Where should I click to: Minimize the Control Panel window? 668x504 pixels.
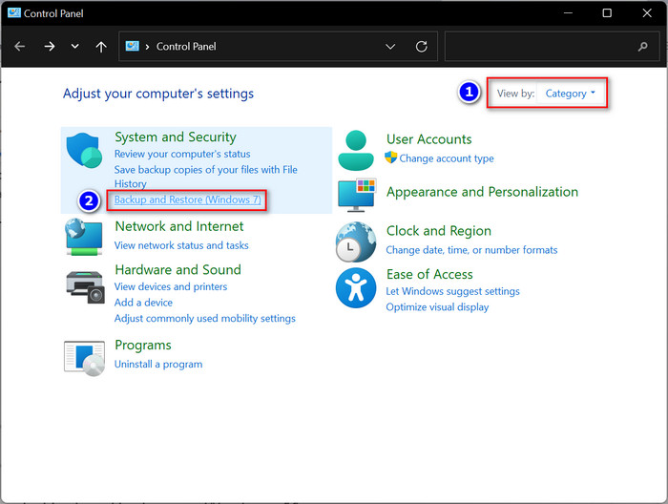click(x=568, y=12)
